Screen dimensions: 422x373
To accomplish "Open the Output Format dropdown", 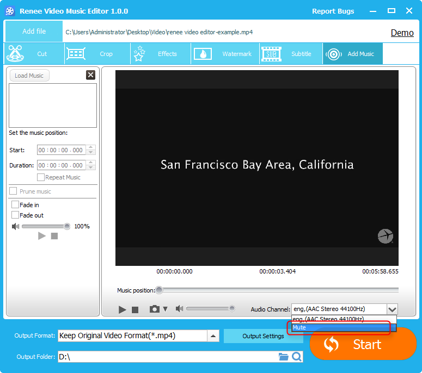I will coord(214,335).
